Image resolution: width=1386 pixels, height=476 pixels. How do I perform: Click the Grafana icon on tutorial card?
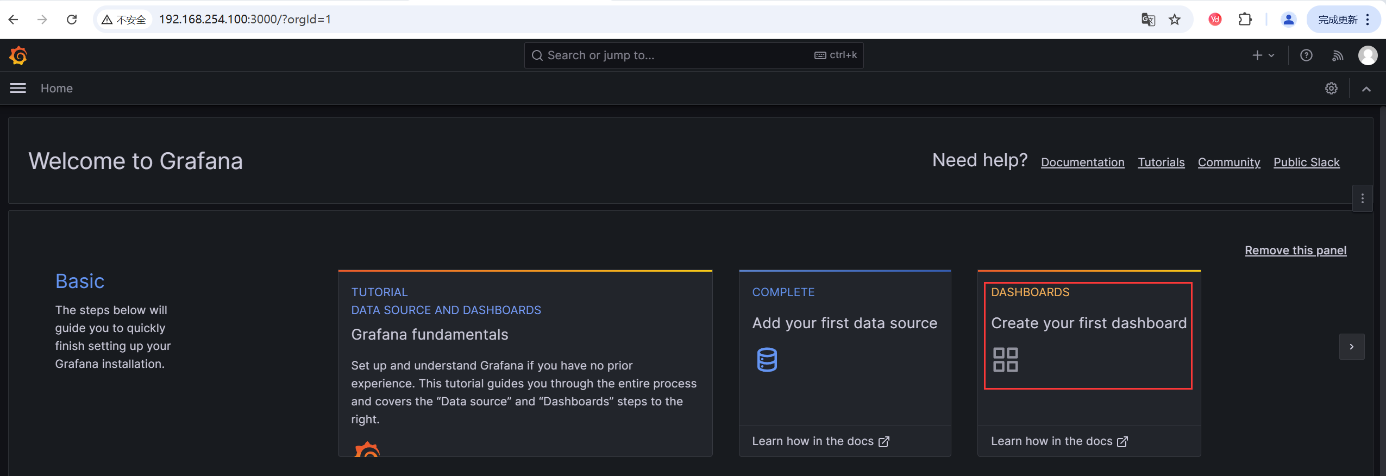coord(367,449)
